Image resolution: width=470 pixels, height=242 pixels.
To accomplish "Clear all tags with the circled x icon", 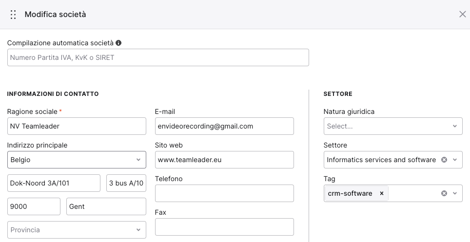I will pos(444,193).
